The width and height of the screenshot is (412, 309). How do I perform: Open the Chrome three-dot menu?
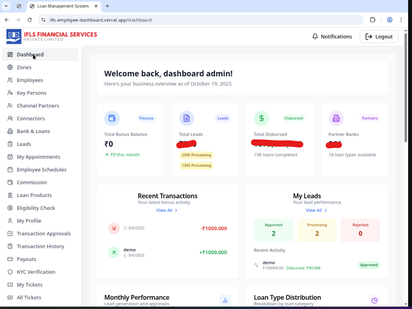(401, 20)
